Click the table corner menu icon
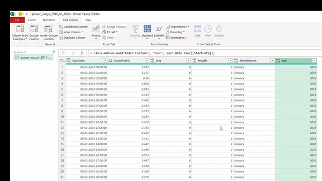The image size is (322, 181). [x=62, y=60]
